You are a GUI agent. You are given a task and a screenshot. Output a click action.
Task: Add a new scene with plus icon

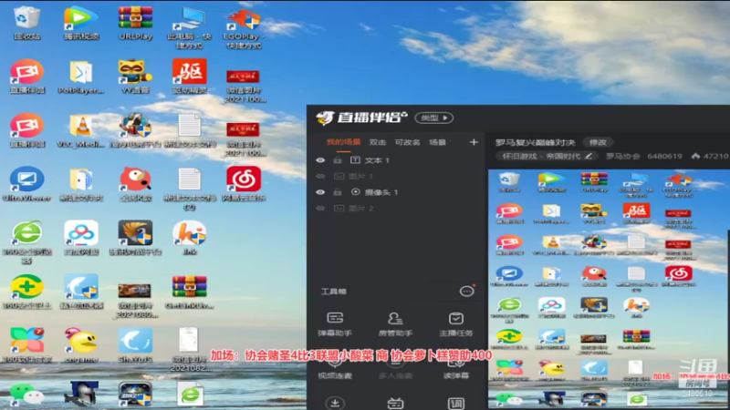(474, 142)
